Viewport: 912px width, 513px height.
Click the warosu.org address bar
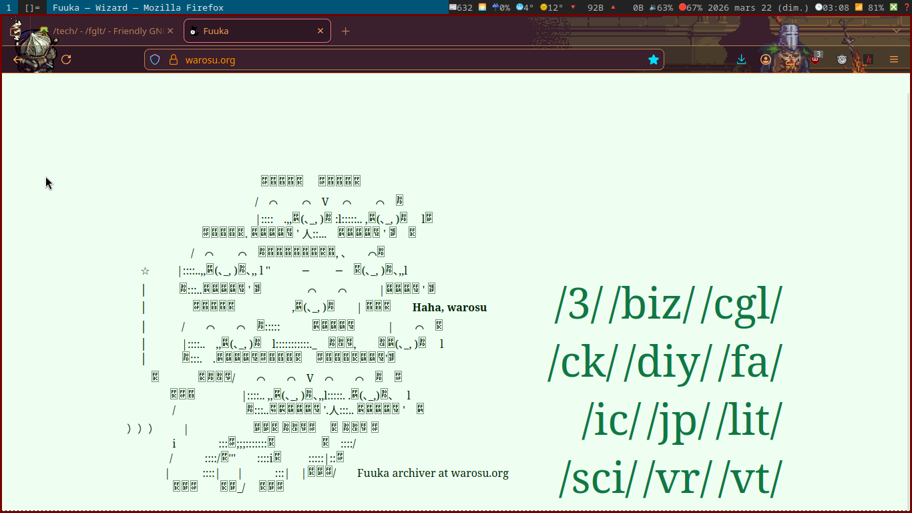point(401,59)
